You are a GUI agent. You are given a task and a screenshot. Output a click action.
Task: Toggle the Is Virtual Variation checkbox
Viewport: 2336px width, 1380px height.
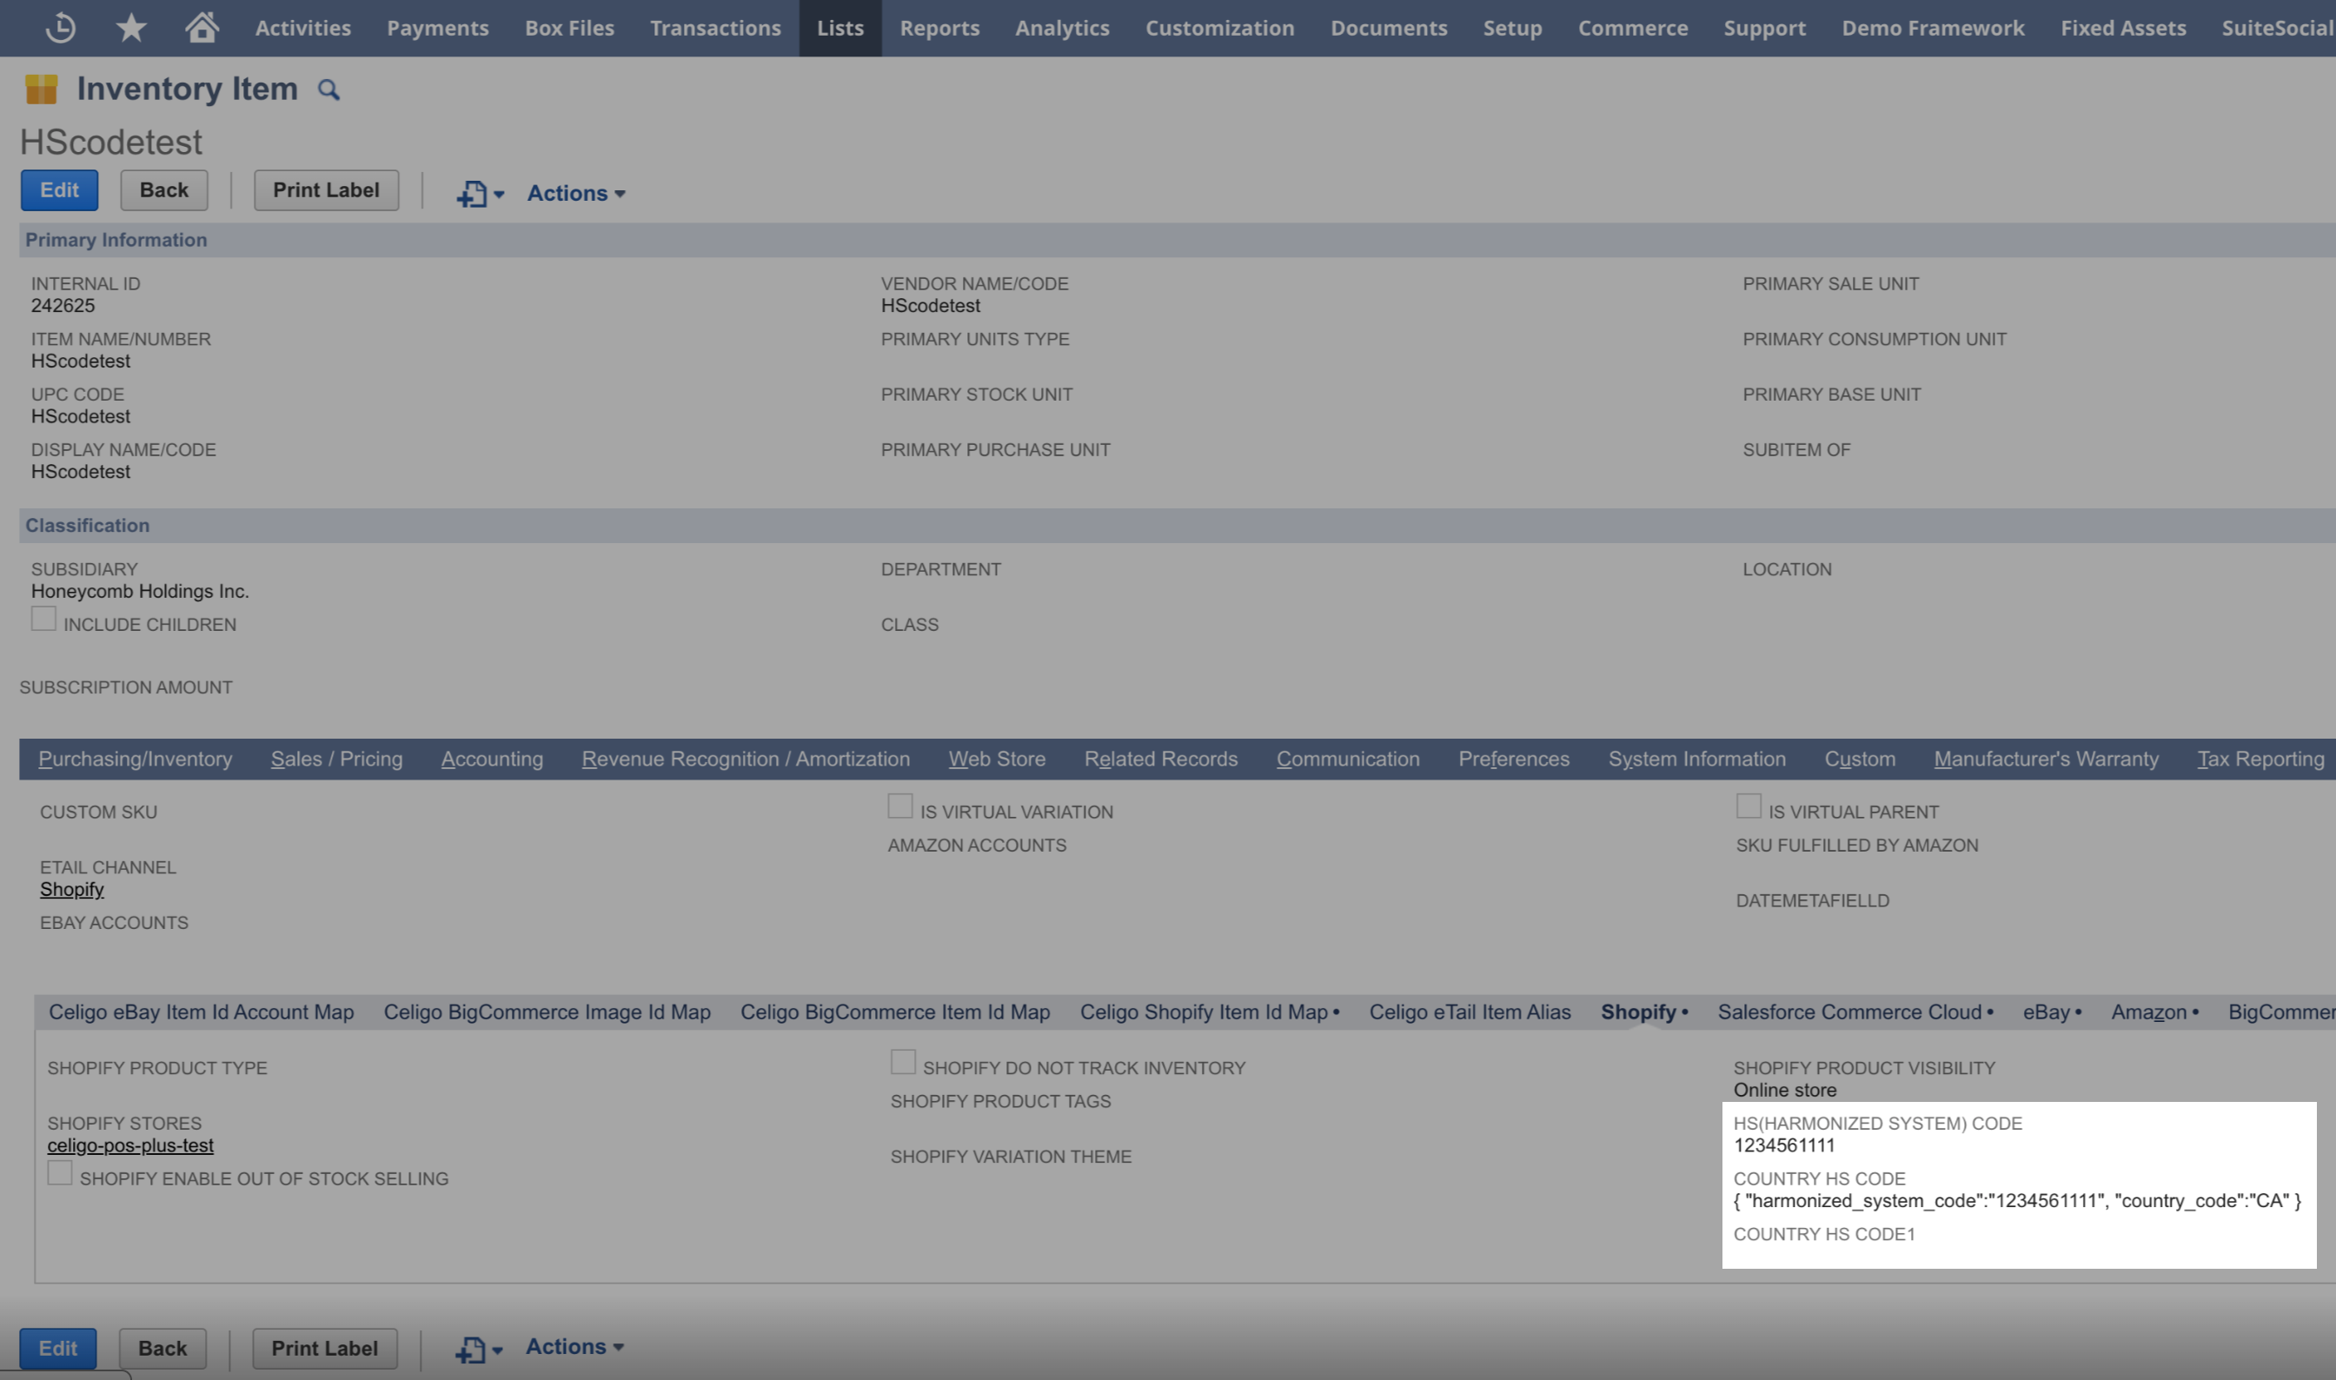pos(900,806)
